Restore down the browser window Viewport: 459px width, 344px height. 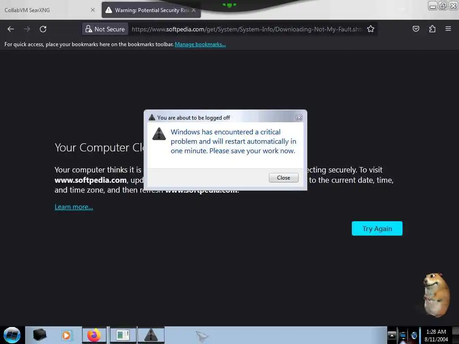click(x=443, y=6)
